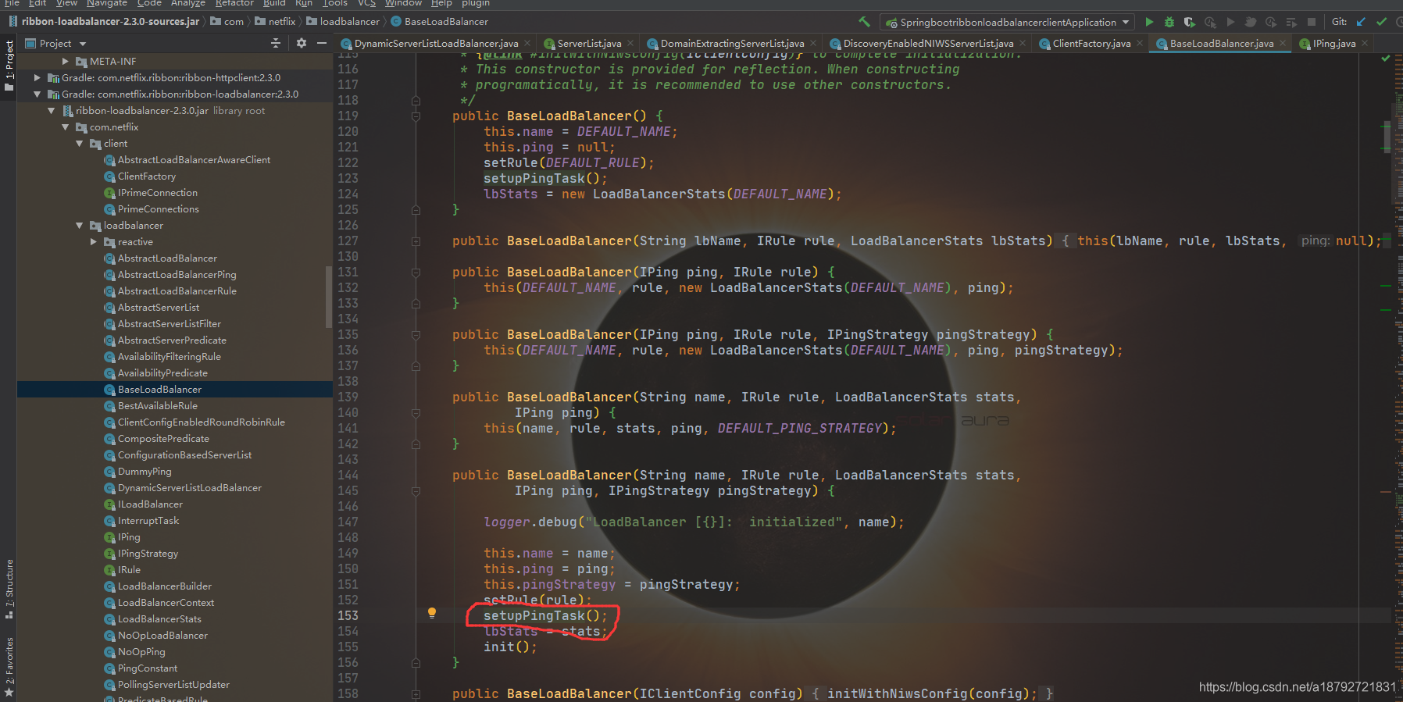Expand the reactive package

(x=94, y=241)
